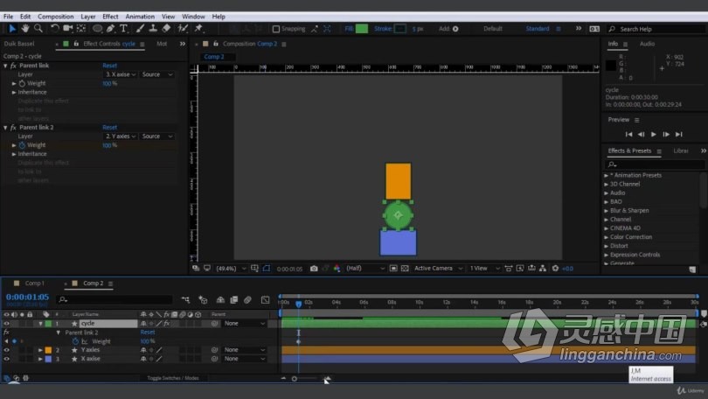Image resolution: width=708 pixels, height=399 pixels.
Task: Select the Brush tool
Action: click(x=140, y=29)
